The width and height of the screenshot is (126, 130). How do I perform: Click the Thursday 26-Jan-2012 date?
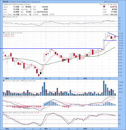click(x=108, y=5)
